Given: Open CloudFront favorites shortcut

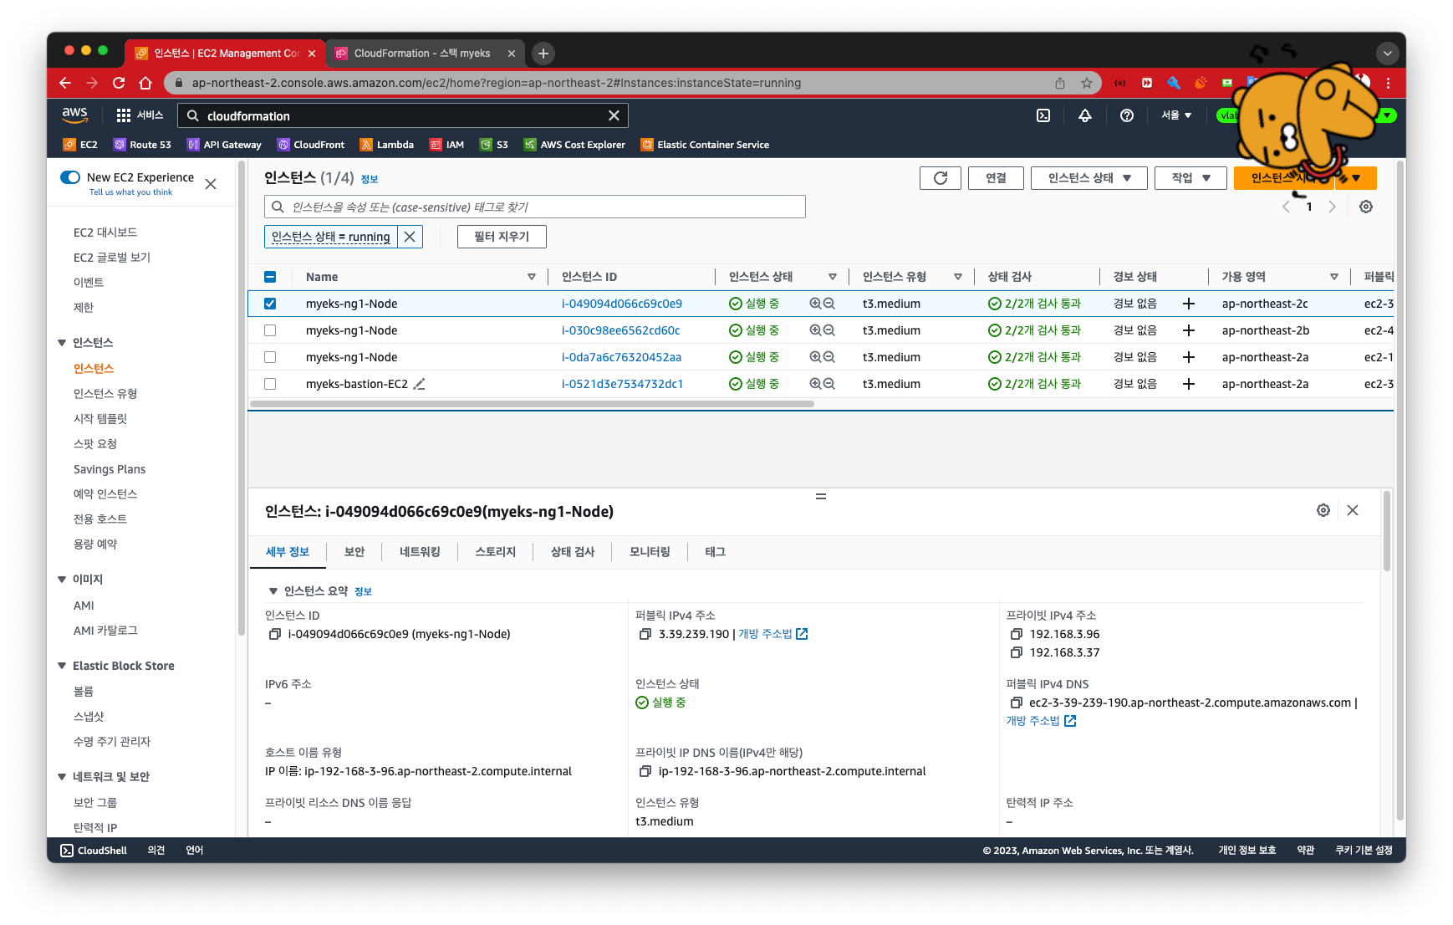Looking at the screenshot, I should [x=311, y=145].
